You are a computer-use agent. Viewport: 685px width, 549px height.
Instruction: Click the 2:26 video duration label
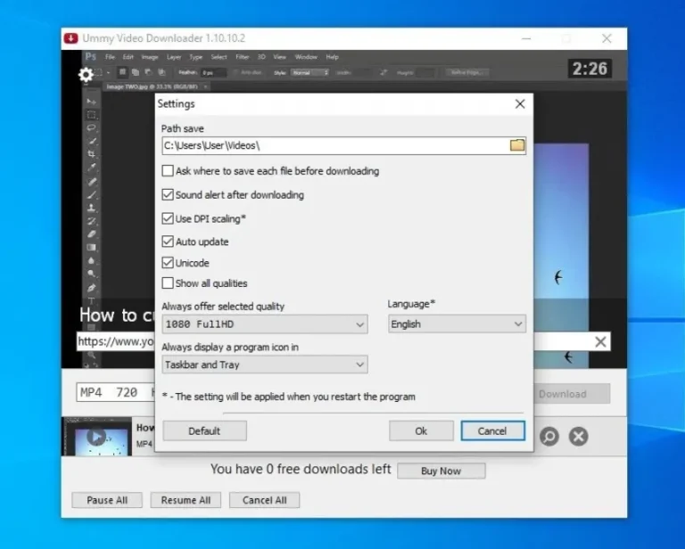click(x=590, y=69)
